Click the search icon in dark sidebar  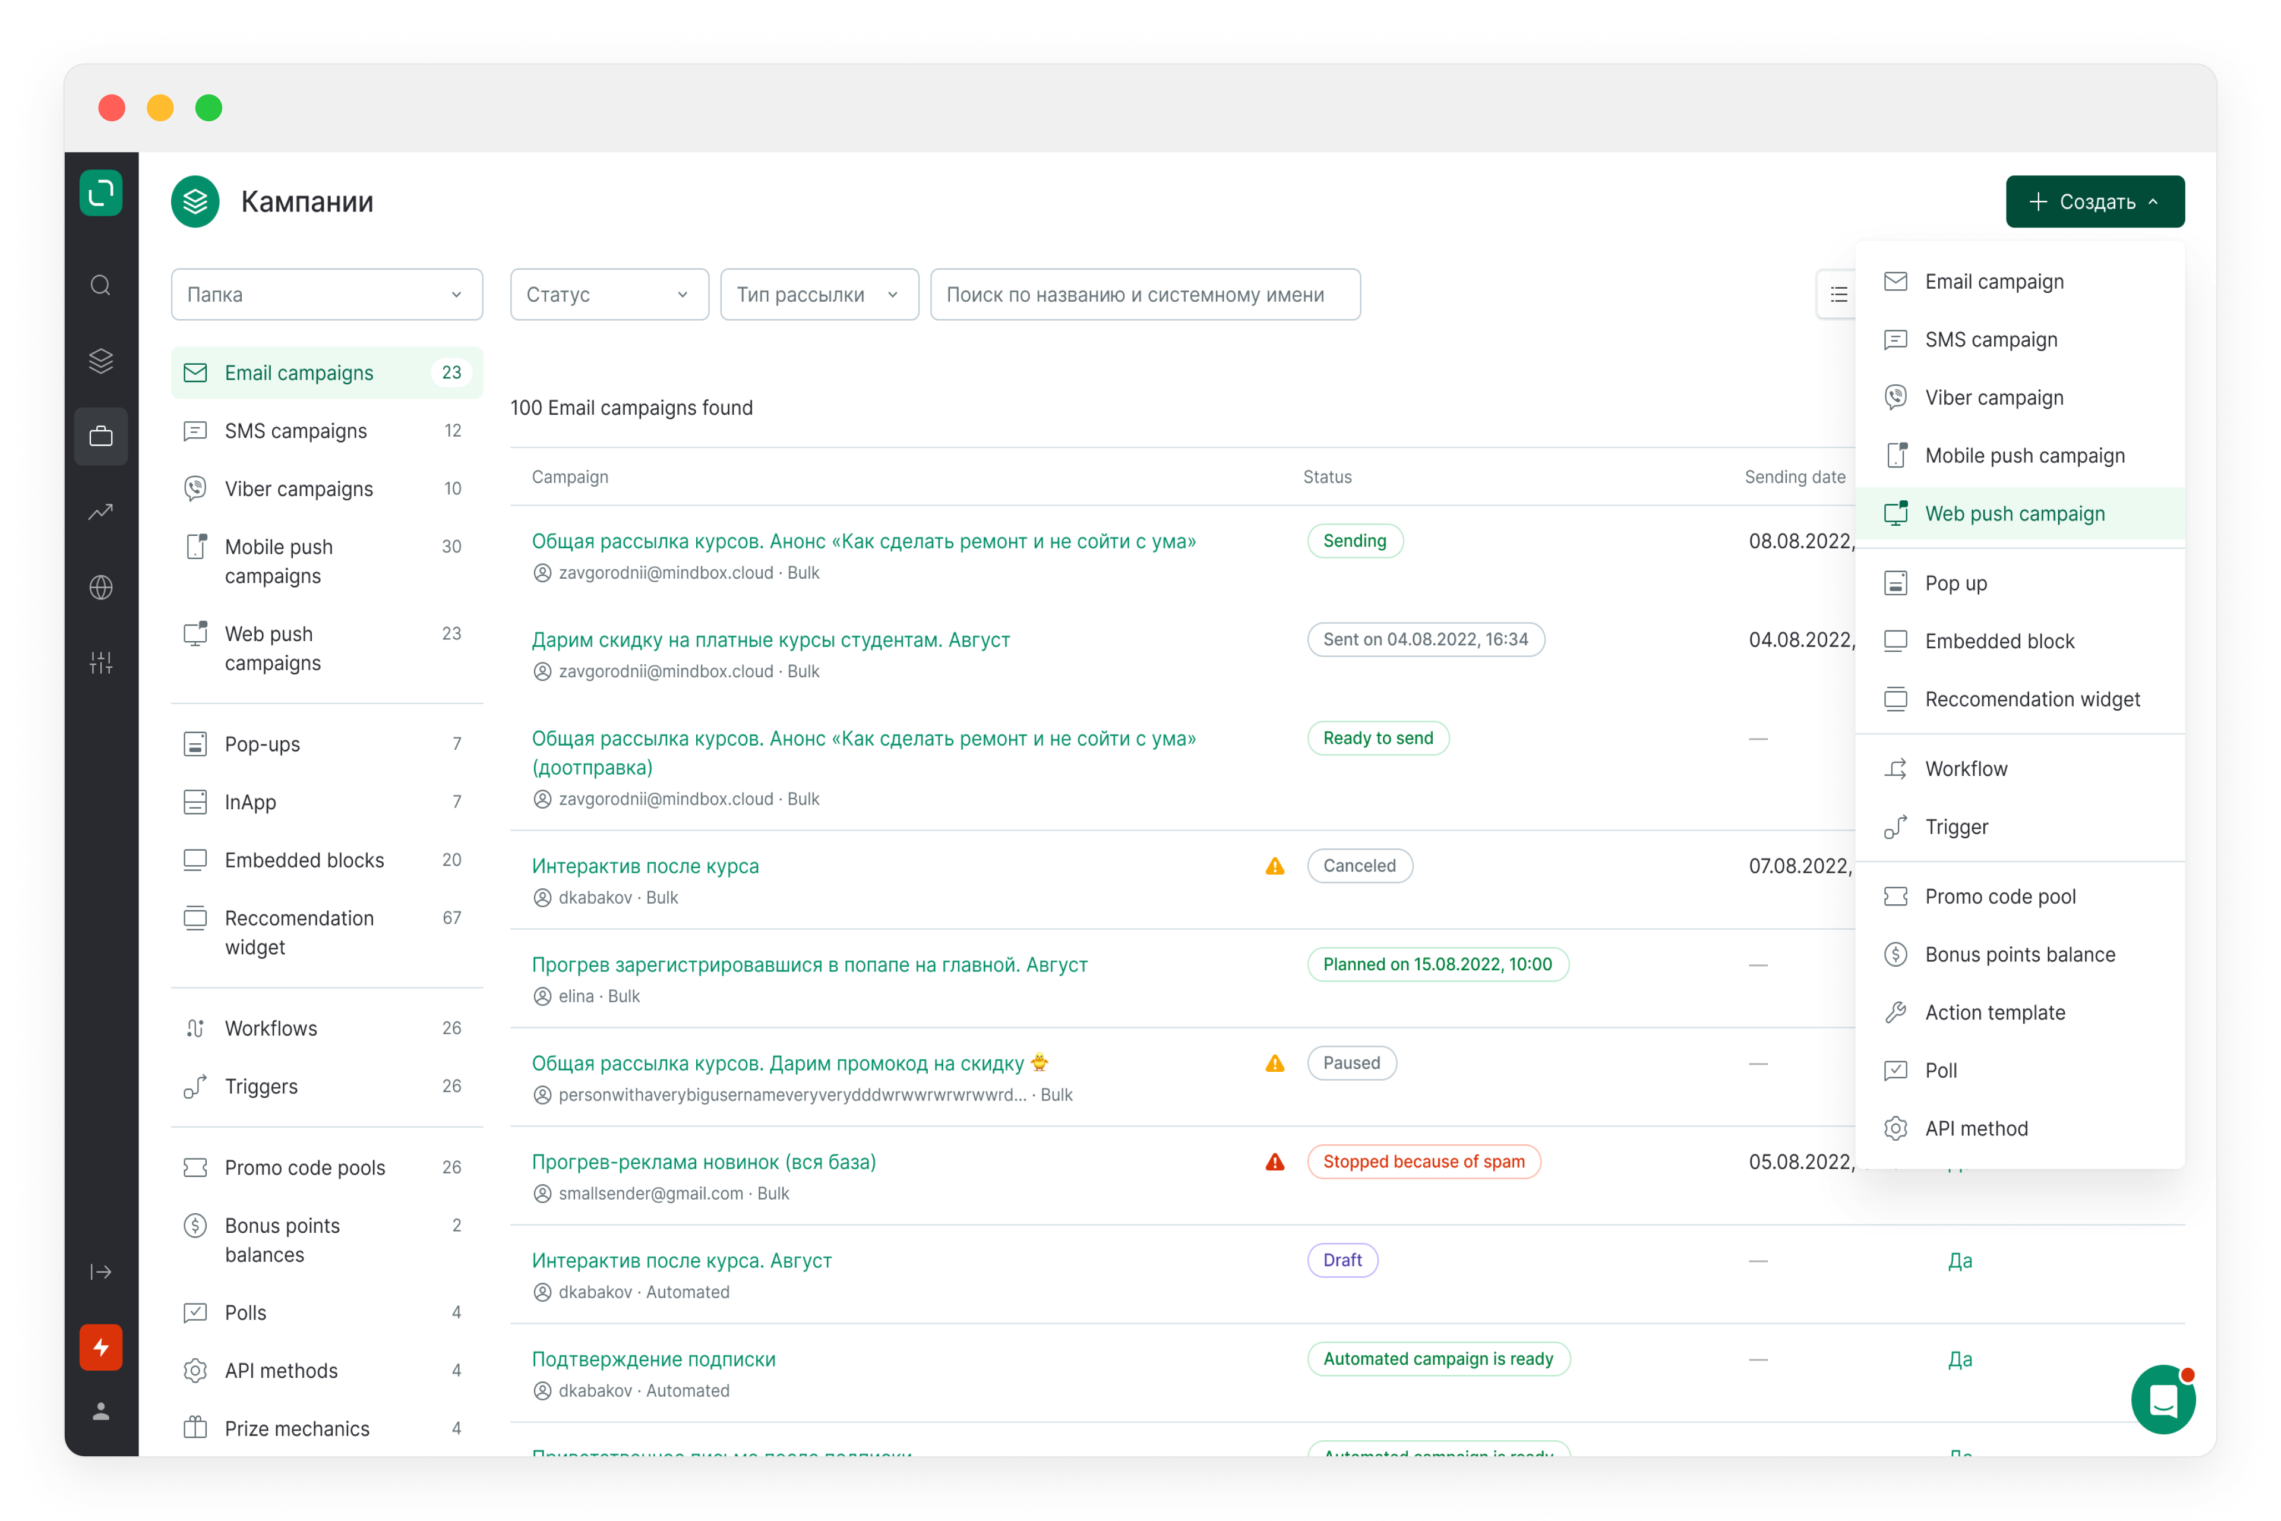101,285
